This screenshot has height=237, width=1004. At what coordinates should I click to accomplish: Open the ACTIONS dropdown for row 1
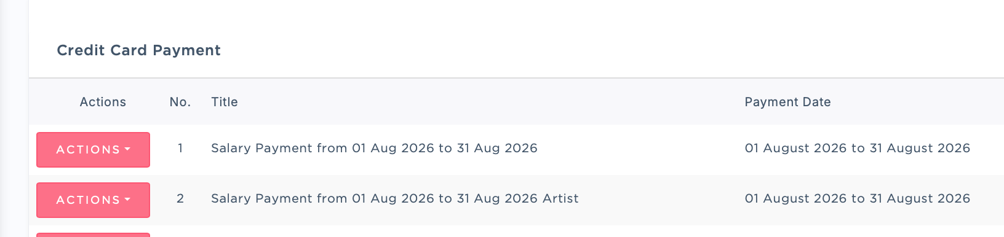(93, 150)
